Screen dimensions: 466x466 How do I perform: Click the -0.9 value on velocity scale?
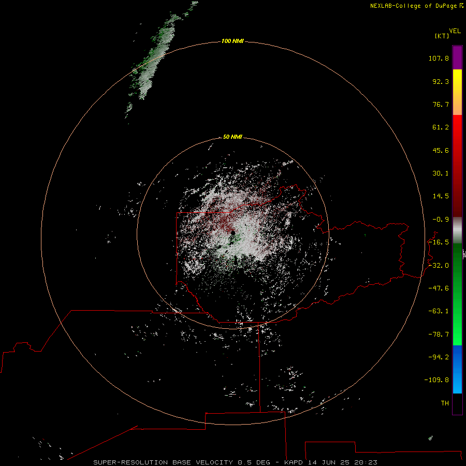pos(441,220)
